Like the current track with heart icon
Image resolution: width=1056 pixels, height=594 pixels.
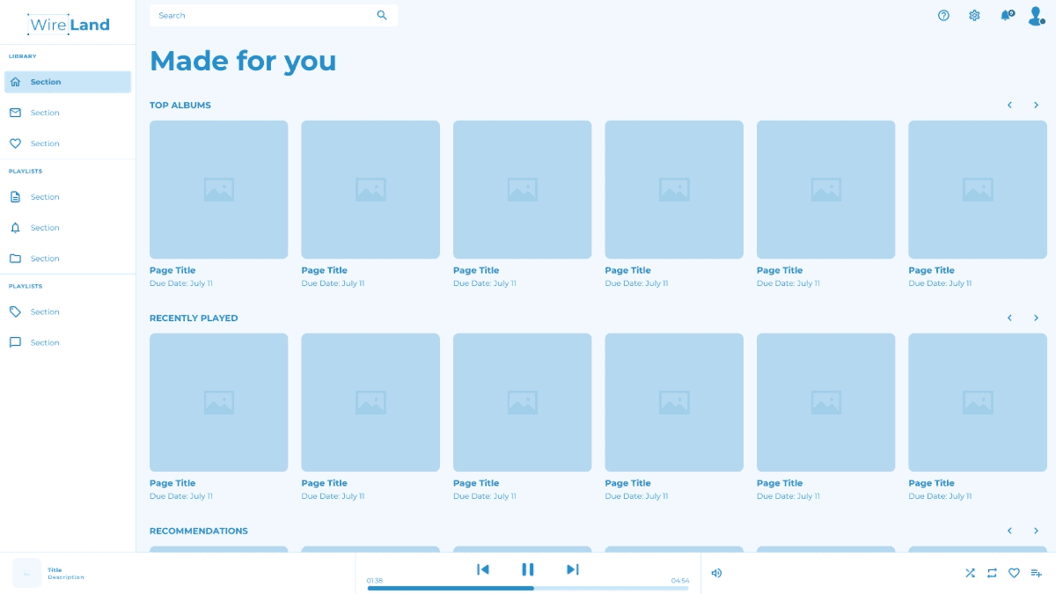(x=1014, y=573)
